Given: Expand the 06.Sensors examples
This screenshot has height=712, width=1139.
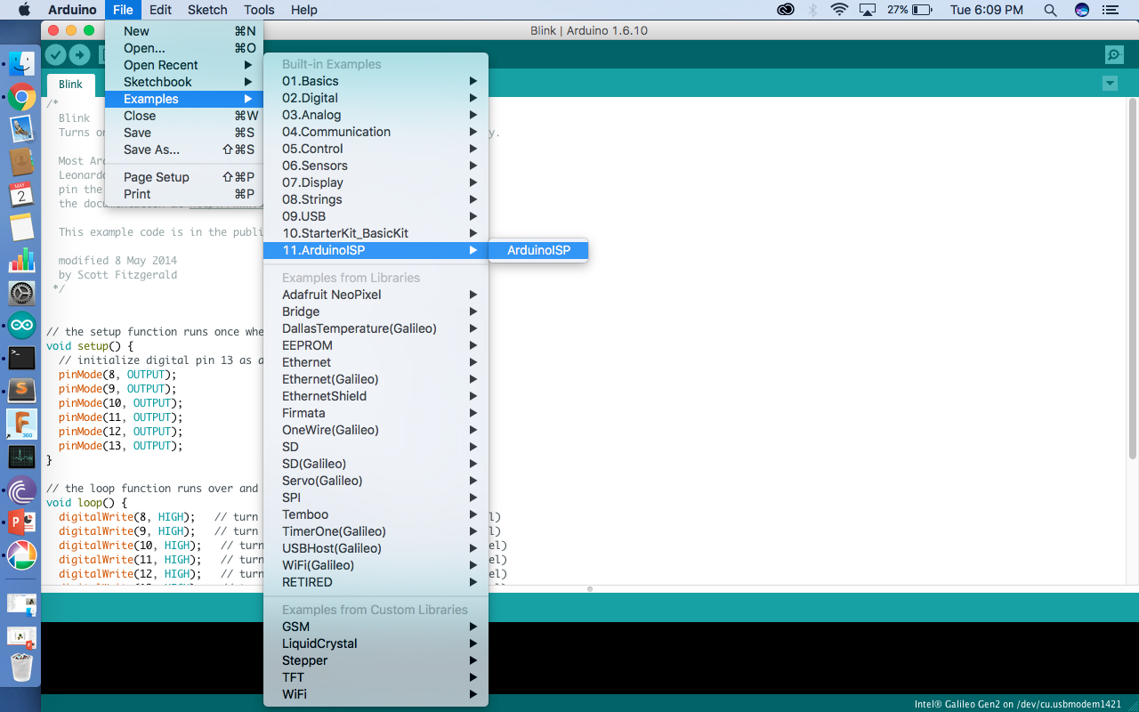Looking at the screenshot, I should (376, 166).
